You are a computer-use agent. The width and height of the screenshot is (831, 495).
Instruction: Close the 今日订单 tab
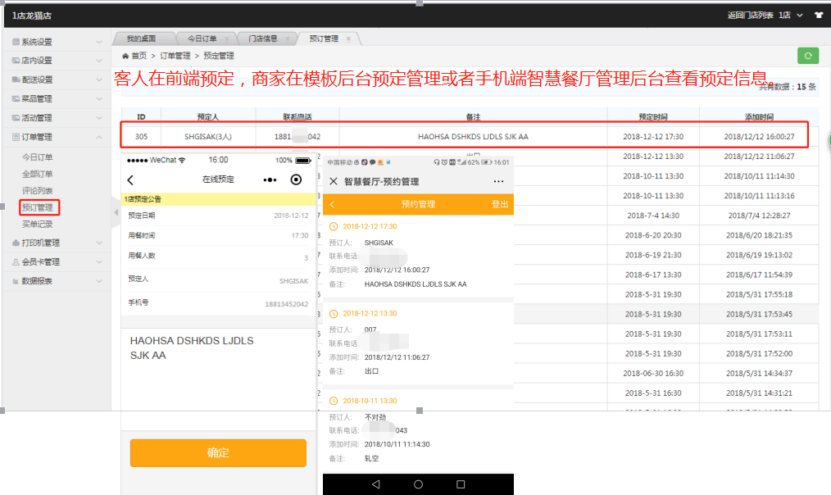click(x=226, y=39)
